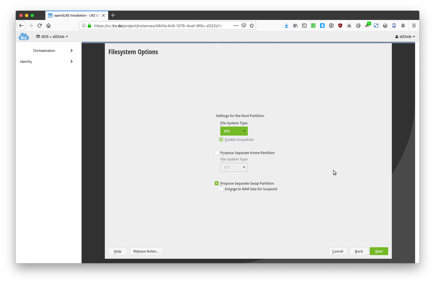Open the Firefox library icon
The image size is (435, 284).
tap(295, 26)
